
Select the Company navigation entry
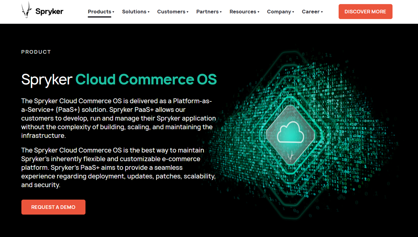(x=280, y=11)
